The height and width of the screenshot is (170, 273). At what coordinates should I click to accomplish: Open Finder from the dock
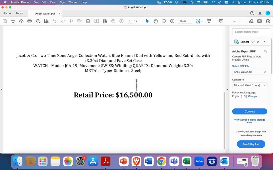[18, 161]
